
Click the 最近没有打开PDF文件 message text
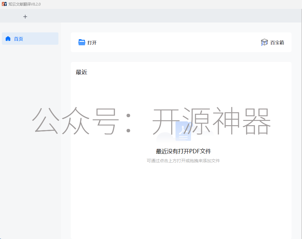[x=183, y=151]
